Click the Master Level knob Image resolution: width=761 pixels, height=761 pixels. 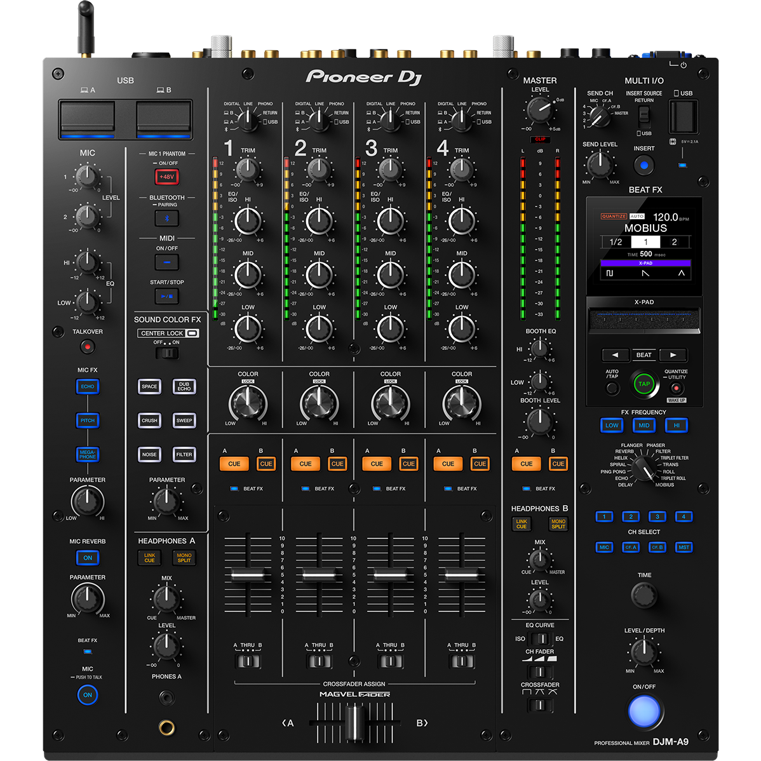540,110
